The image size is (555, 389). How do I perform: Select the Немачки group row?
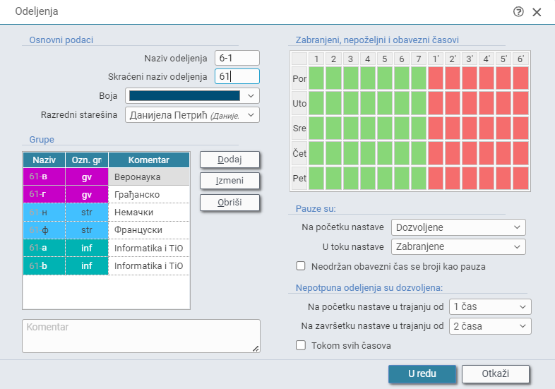point(106,212)
